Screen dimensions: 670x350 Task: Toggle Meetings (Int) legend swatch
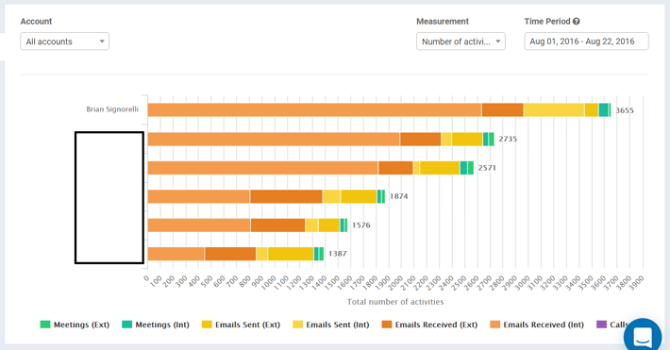click(x=126, y=325)
